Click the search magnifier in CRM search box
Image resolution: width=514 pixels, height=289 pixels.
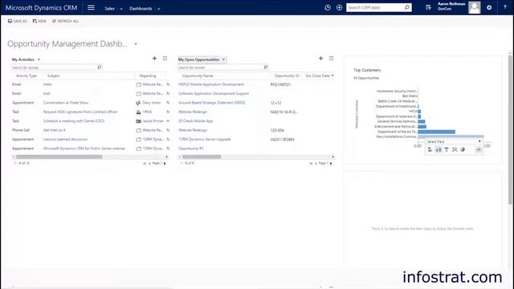click(x=407, y=7)
